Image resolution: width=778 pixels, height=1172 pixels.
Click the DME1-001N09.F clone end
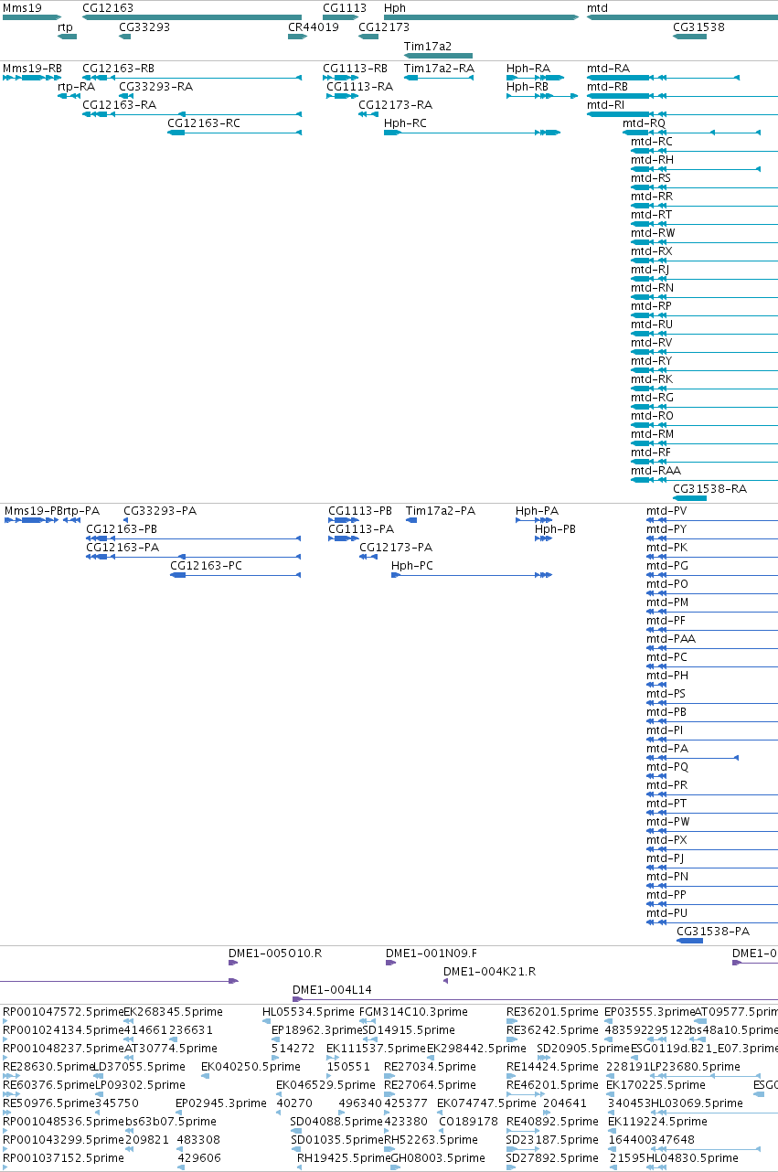[x=390, y=963]
